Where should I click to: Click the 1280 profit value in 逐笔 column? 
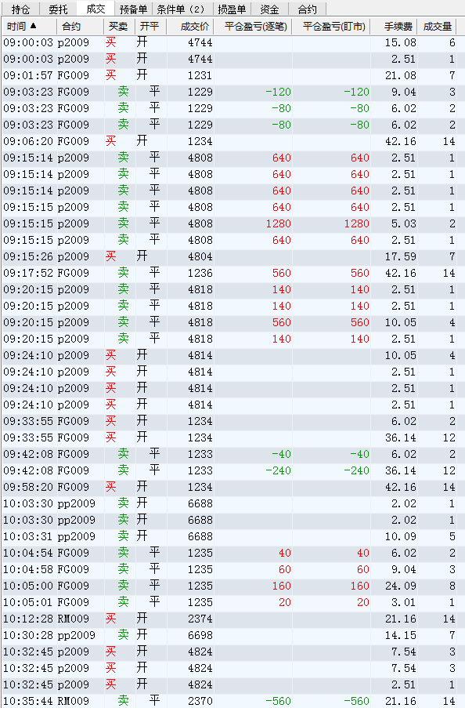[278, 223]
